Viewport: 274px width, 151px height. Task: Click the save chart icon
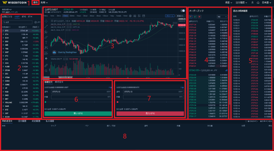pyautogui.click(x=144, y=16)
